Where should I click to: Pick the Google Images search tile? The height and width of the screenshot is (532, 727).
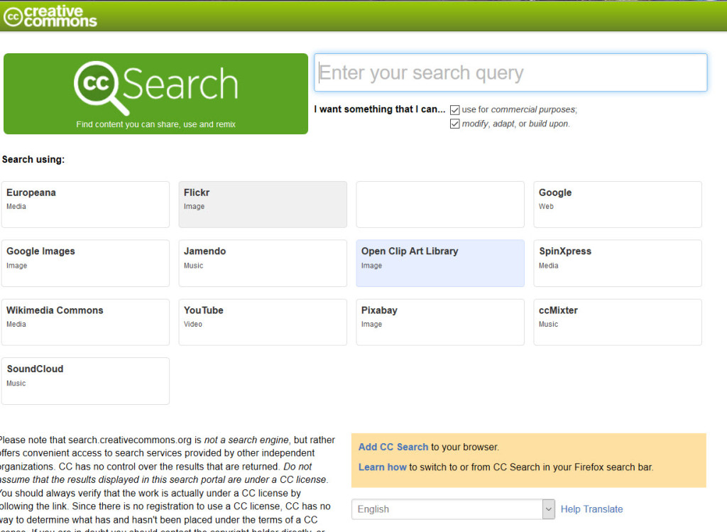(x=85, y=263)
